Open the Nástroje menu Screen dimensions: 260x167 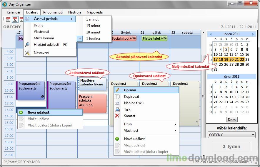click(x=75, y=12)
